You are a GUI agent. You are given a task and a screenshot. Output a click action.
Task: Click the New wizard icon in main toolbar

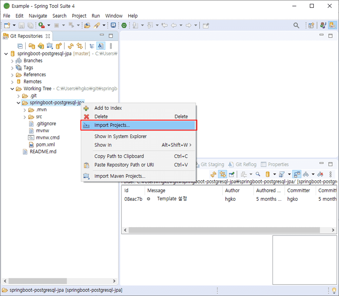click(x=7, y=25)
